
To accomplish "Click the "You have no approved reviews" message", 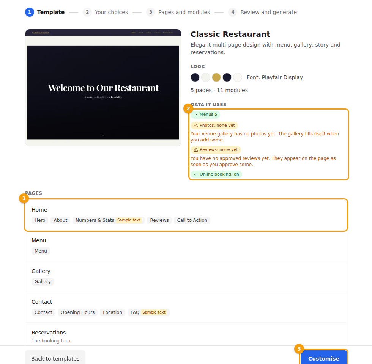I will [x=263, y=162].
